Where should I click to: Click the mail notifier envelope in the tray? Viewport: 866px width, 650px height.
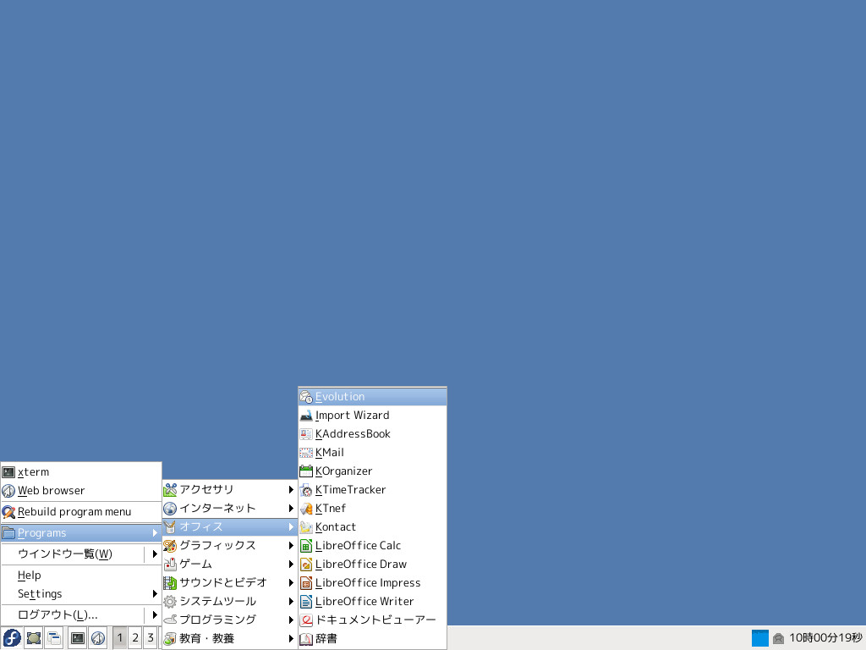click(778, 638)
